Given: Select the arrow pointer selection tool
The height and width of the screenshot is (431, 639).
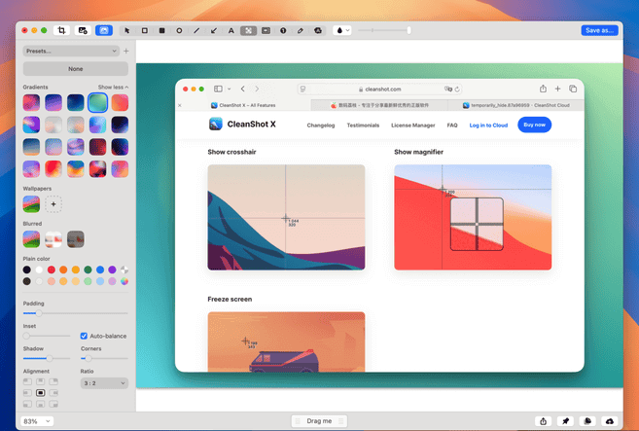Looking at the screenshot, I should (127, 30).
